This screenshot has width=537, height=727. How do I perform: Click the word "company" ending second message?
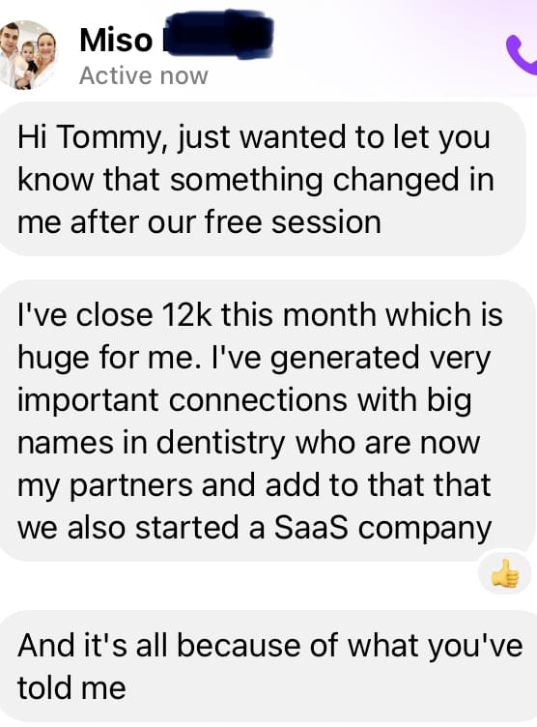pyautogui.click(x=424, y=529)
